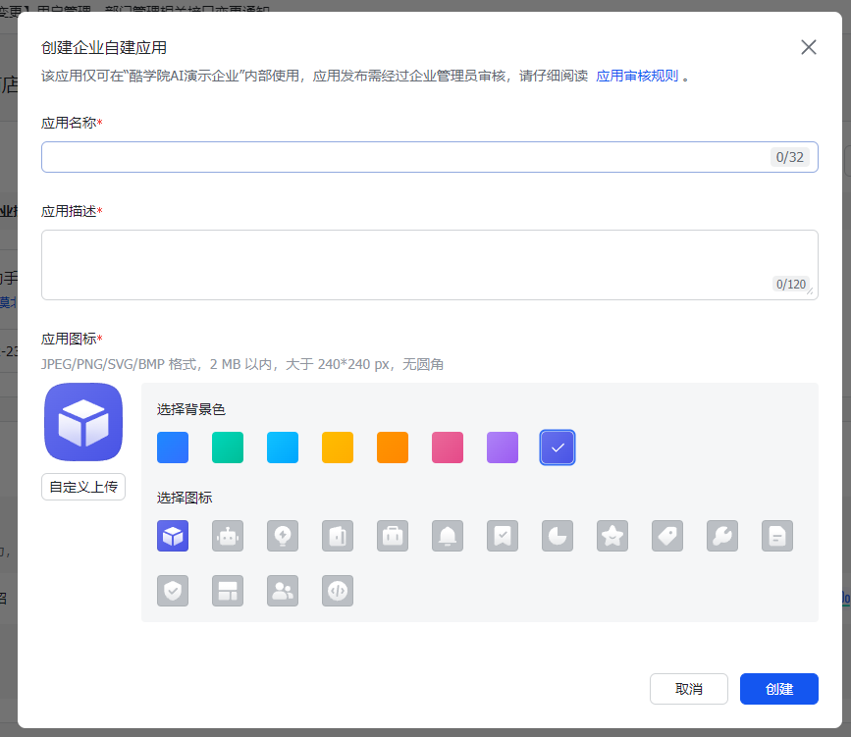Click the 应用名称 input field

point(402,157)
